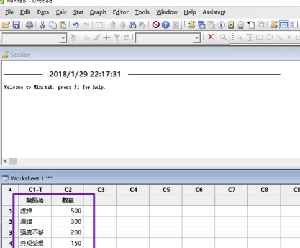Click the crosshair plus tool icon

pyautogui.click(x=107, y=37)
